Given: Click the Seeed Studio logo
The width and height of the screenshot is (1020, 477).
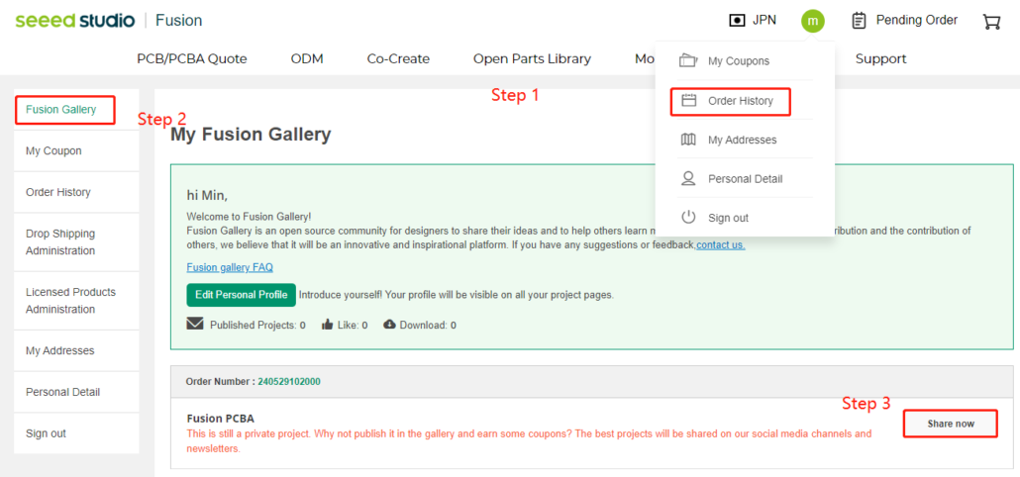Looking at the screenshot, I should pyautogui.click(x=73, y=21).
